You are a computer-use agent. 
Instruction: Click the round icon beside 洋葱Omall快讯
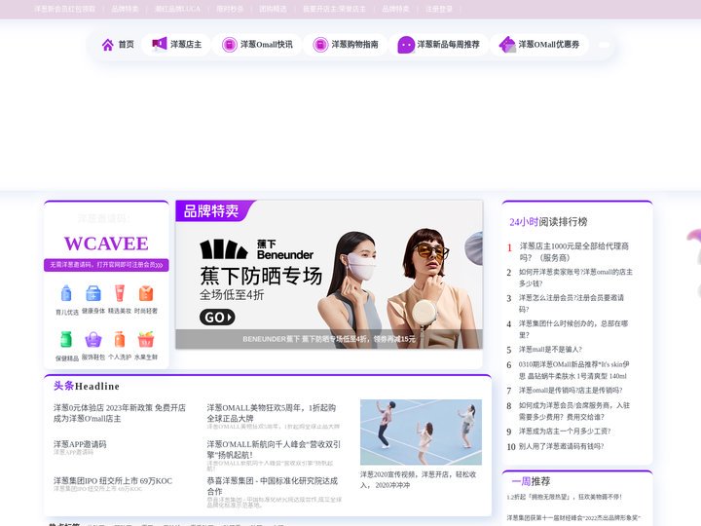tap(230, 45)
